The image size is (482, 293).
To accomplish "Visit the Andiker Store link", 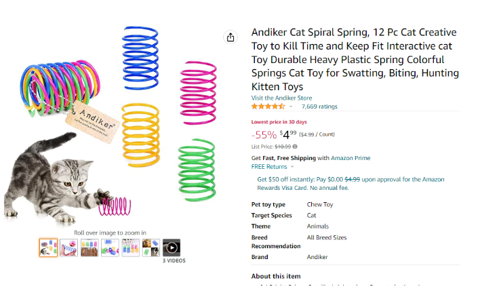I will tap(281, 98).
